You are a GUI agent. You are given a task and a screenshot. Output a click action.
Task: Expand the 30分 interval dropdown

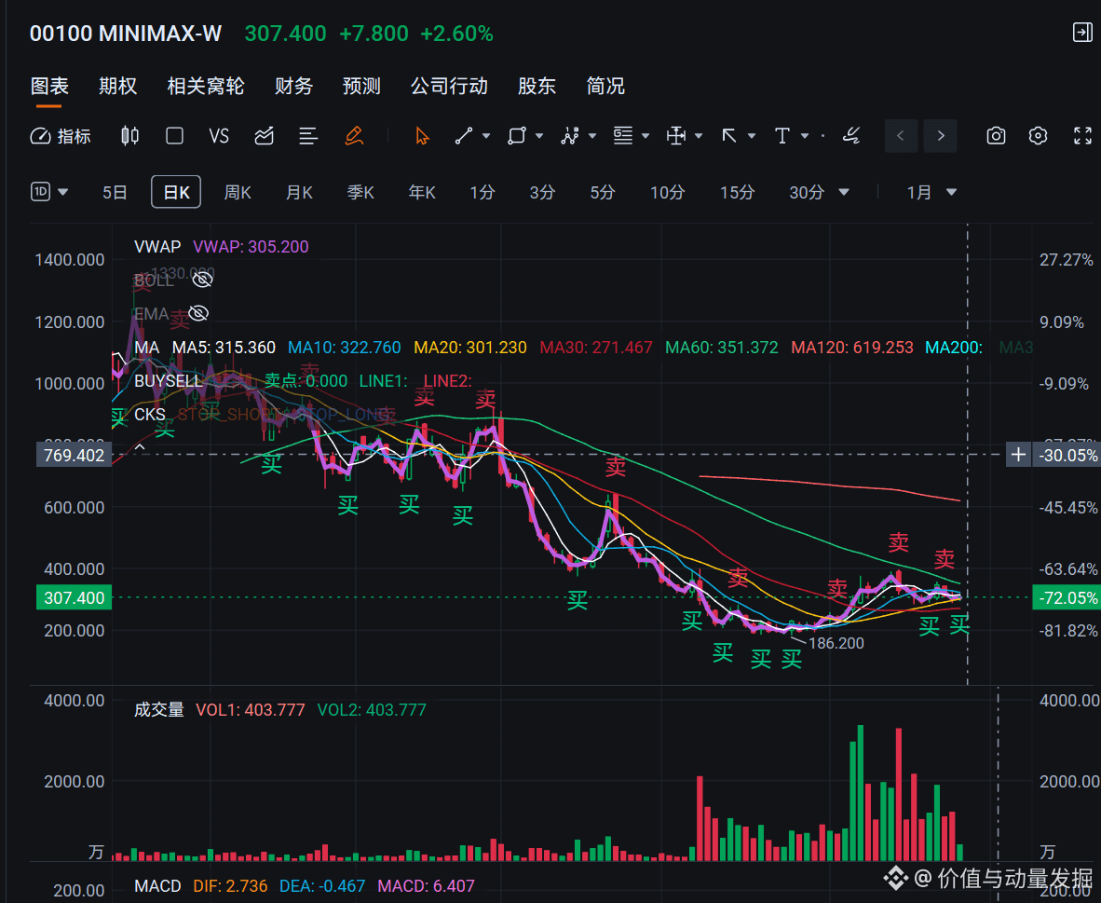(x=844, y=192)
